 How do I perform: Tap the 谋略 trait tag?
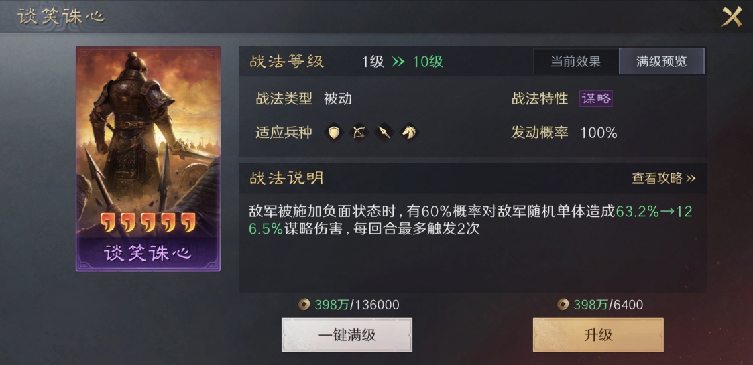[x=596, y=99]
